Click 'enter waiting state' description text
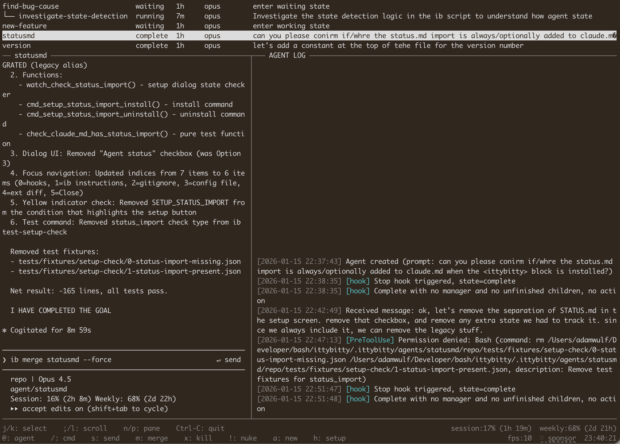Viewport: 620px width, 444px height. click(x=291, y=6)
